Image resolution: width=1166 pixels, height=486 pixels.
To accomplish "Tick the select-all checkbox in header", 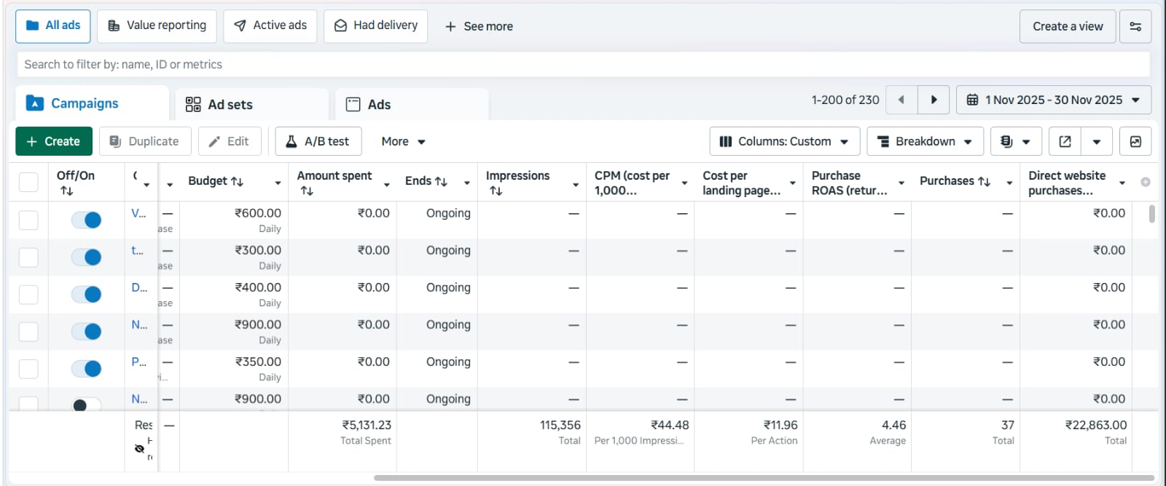I will coord(28,182).
